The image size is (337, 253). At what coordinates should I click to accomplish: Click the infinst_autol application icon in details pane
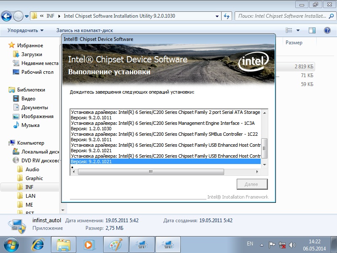(17, 226)
